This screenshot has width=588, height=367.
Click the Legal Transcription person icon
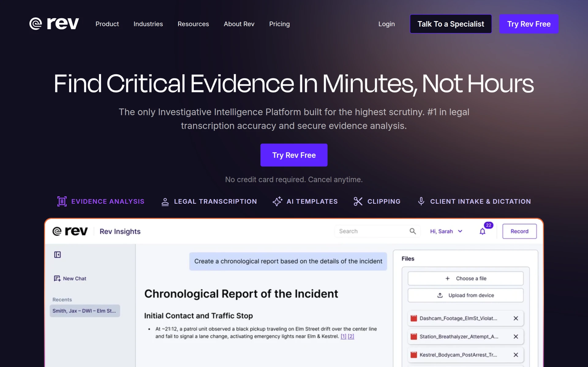pyautogui.click(x=165, y=202)
